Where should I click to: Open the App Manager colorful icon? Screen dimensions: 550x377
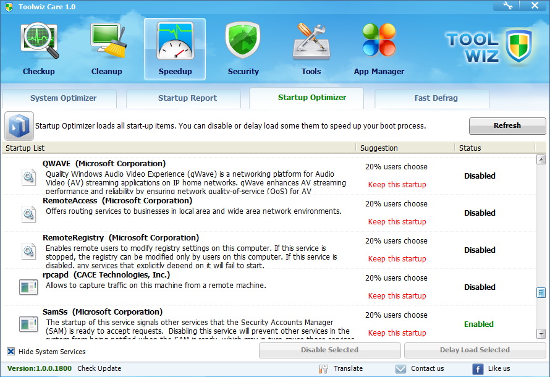379,40
